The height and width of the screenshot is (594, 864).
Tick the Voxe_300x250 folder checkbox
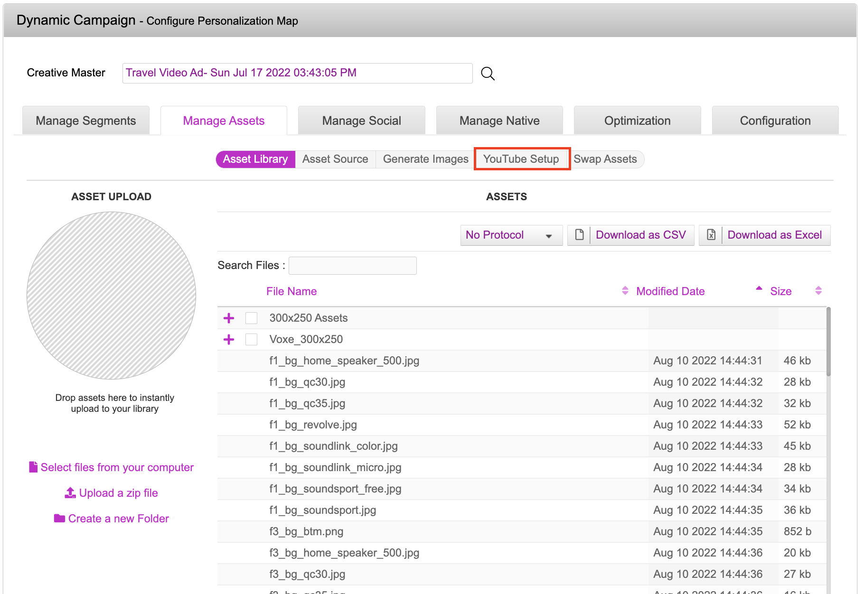pyautogui.click(x=251, y=339)
